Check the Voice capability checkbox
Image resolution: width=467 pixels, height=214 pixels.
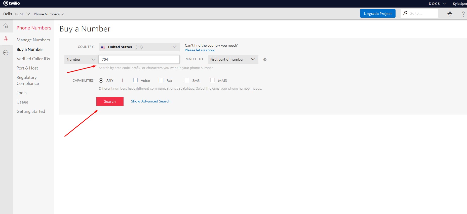pos(135,80)
